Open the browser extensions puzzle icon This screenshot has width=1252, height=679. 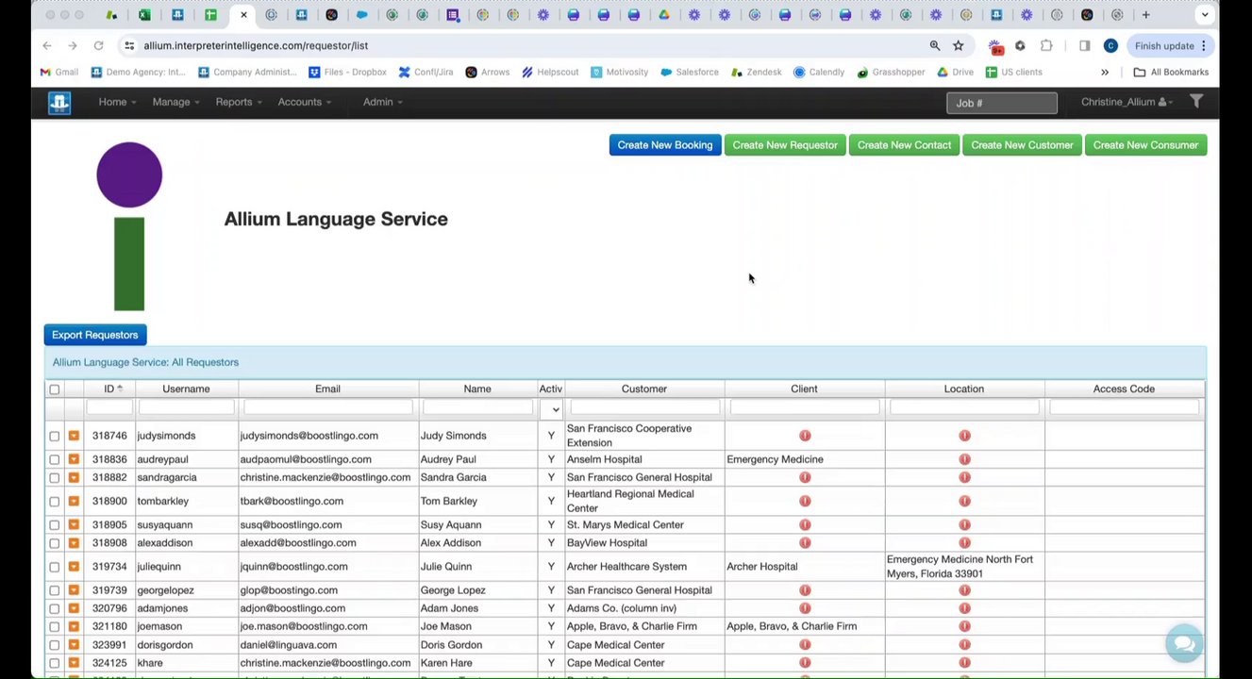pos(1046,45)
